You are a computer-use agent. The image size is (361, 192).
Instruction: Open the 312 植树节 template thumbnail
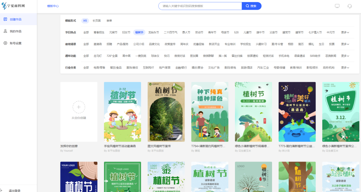tap(166, 177)
